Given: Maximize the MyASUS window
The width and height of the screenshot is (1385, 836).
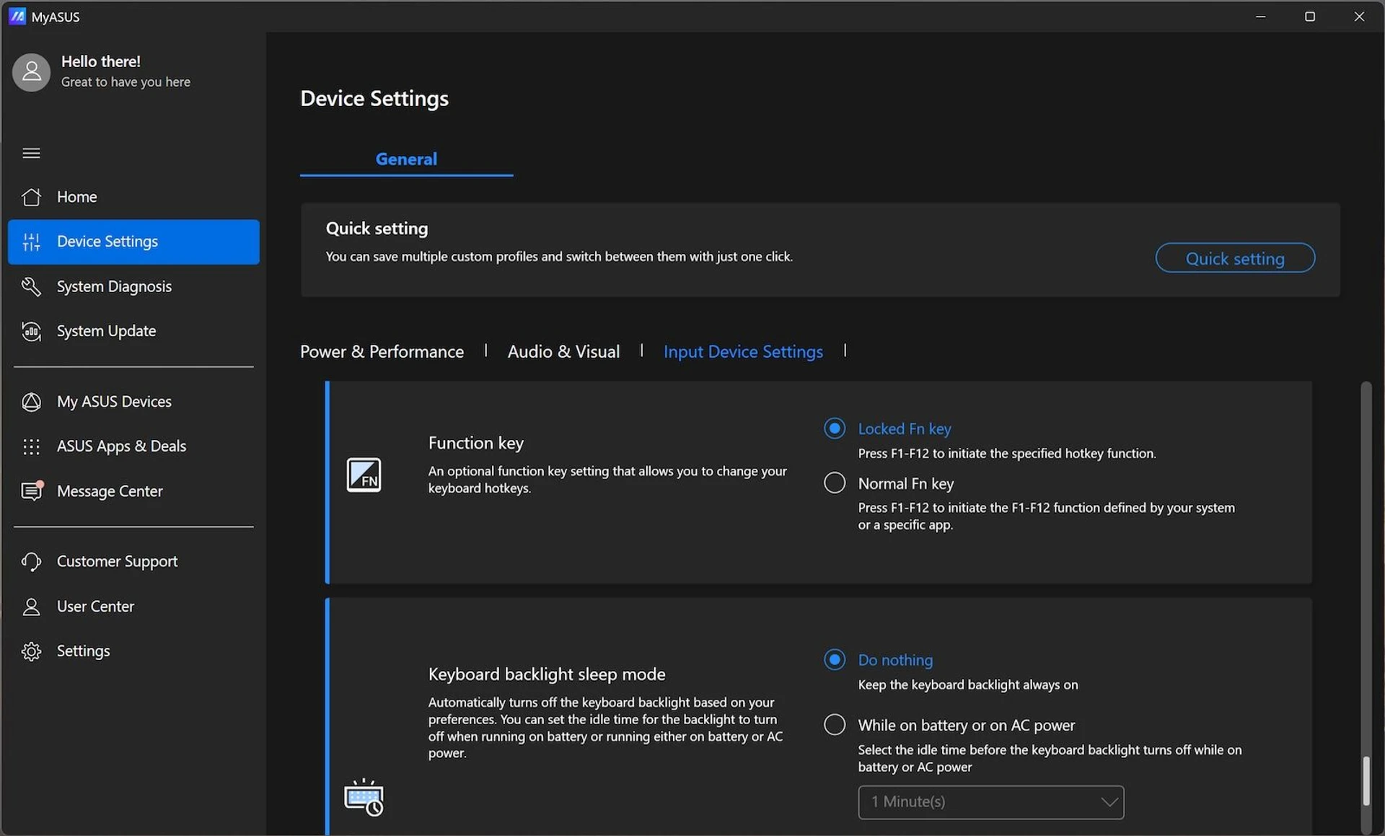Looking at the screenshot, I should coord(1310,16).
